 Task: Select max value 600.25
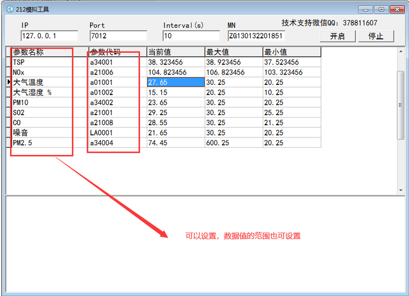[234, 143]
